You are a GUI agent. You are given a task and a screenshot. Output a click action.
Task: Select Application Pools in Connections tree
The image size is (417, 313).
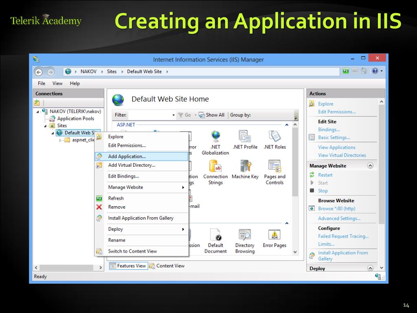tap(75, 119)
